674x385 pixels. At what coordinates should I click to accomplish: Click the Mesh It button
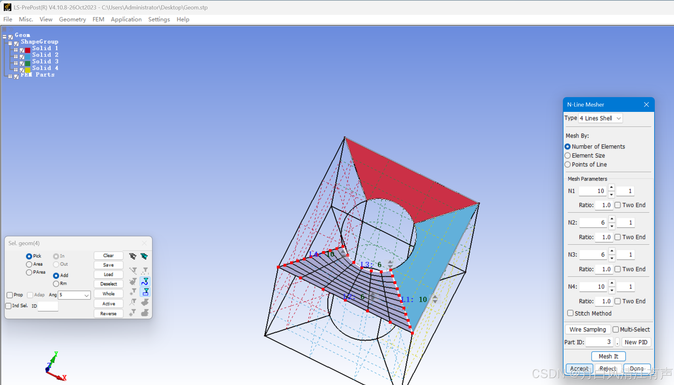pyautogui.click(x=608, y=356)
